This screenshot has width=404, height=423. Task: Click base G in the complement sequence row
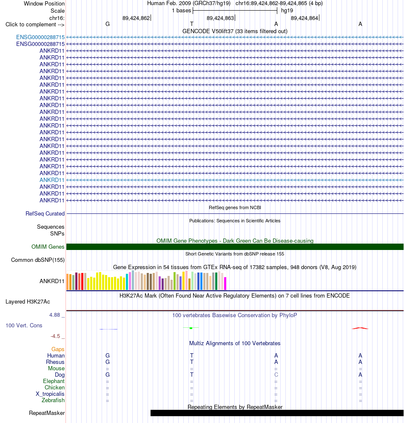coord(108,24)
